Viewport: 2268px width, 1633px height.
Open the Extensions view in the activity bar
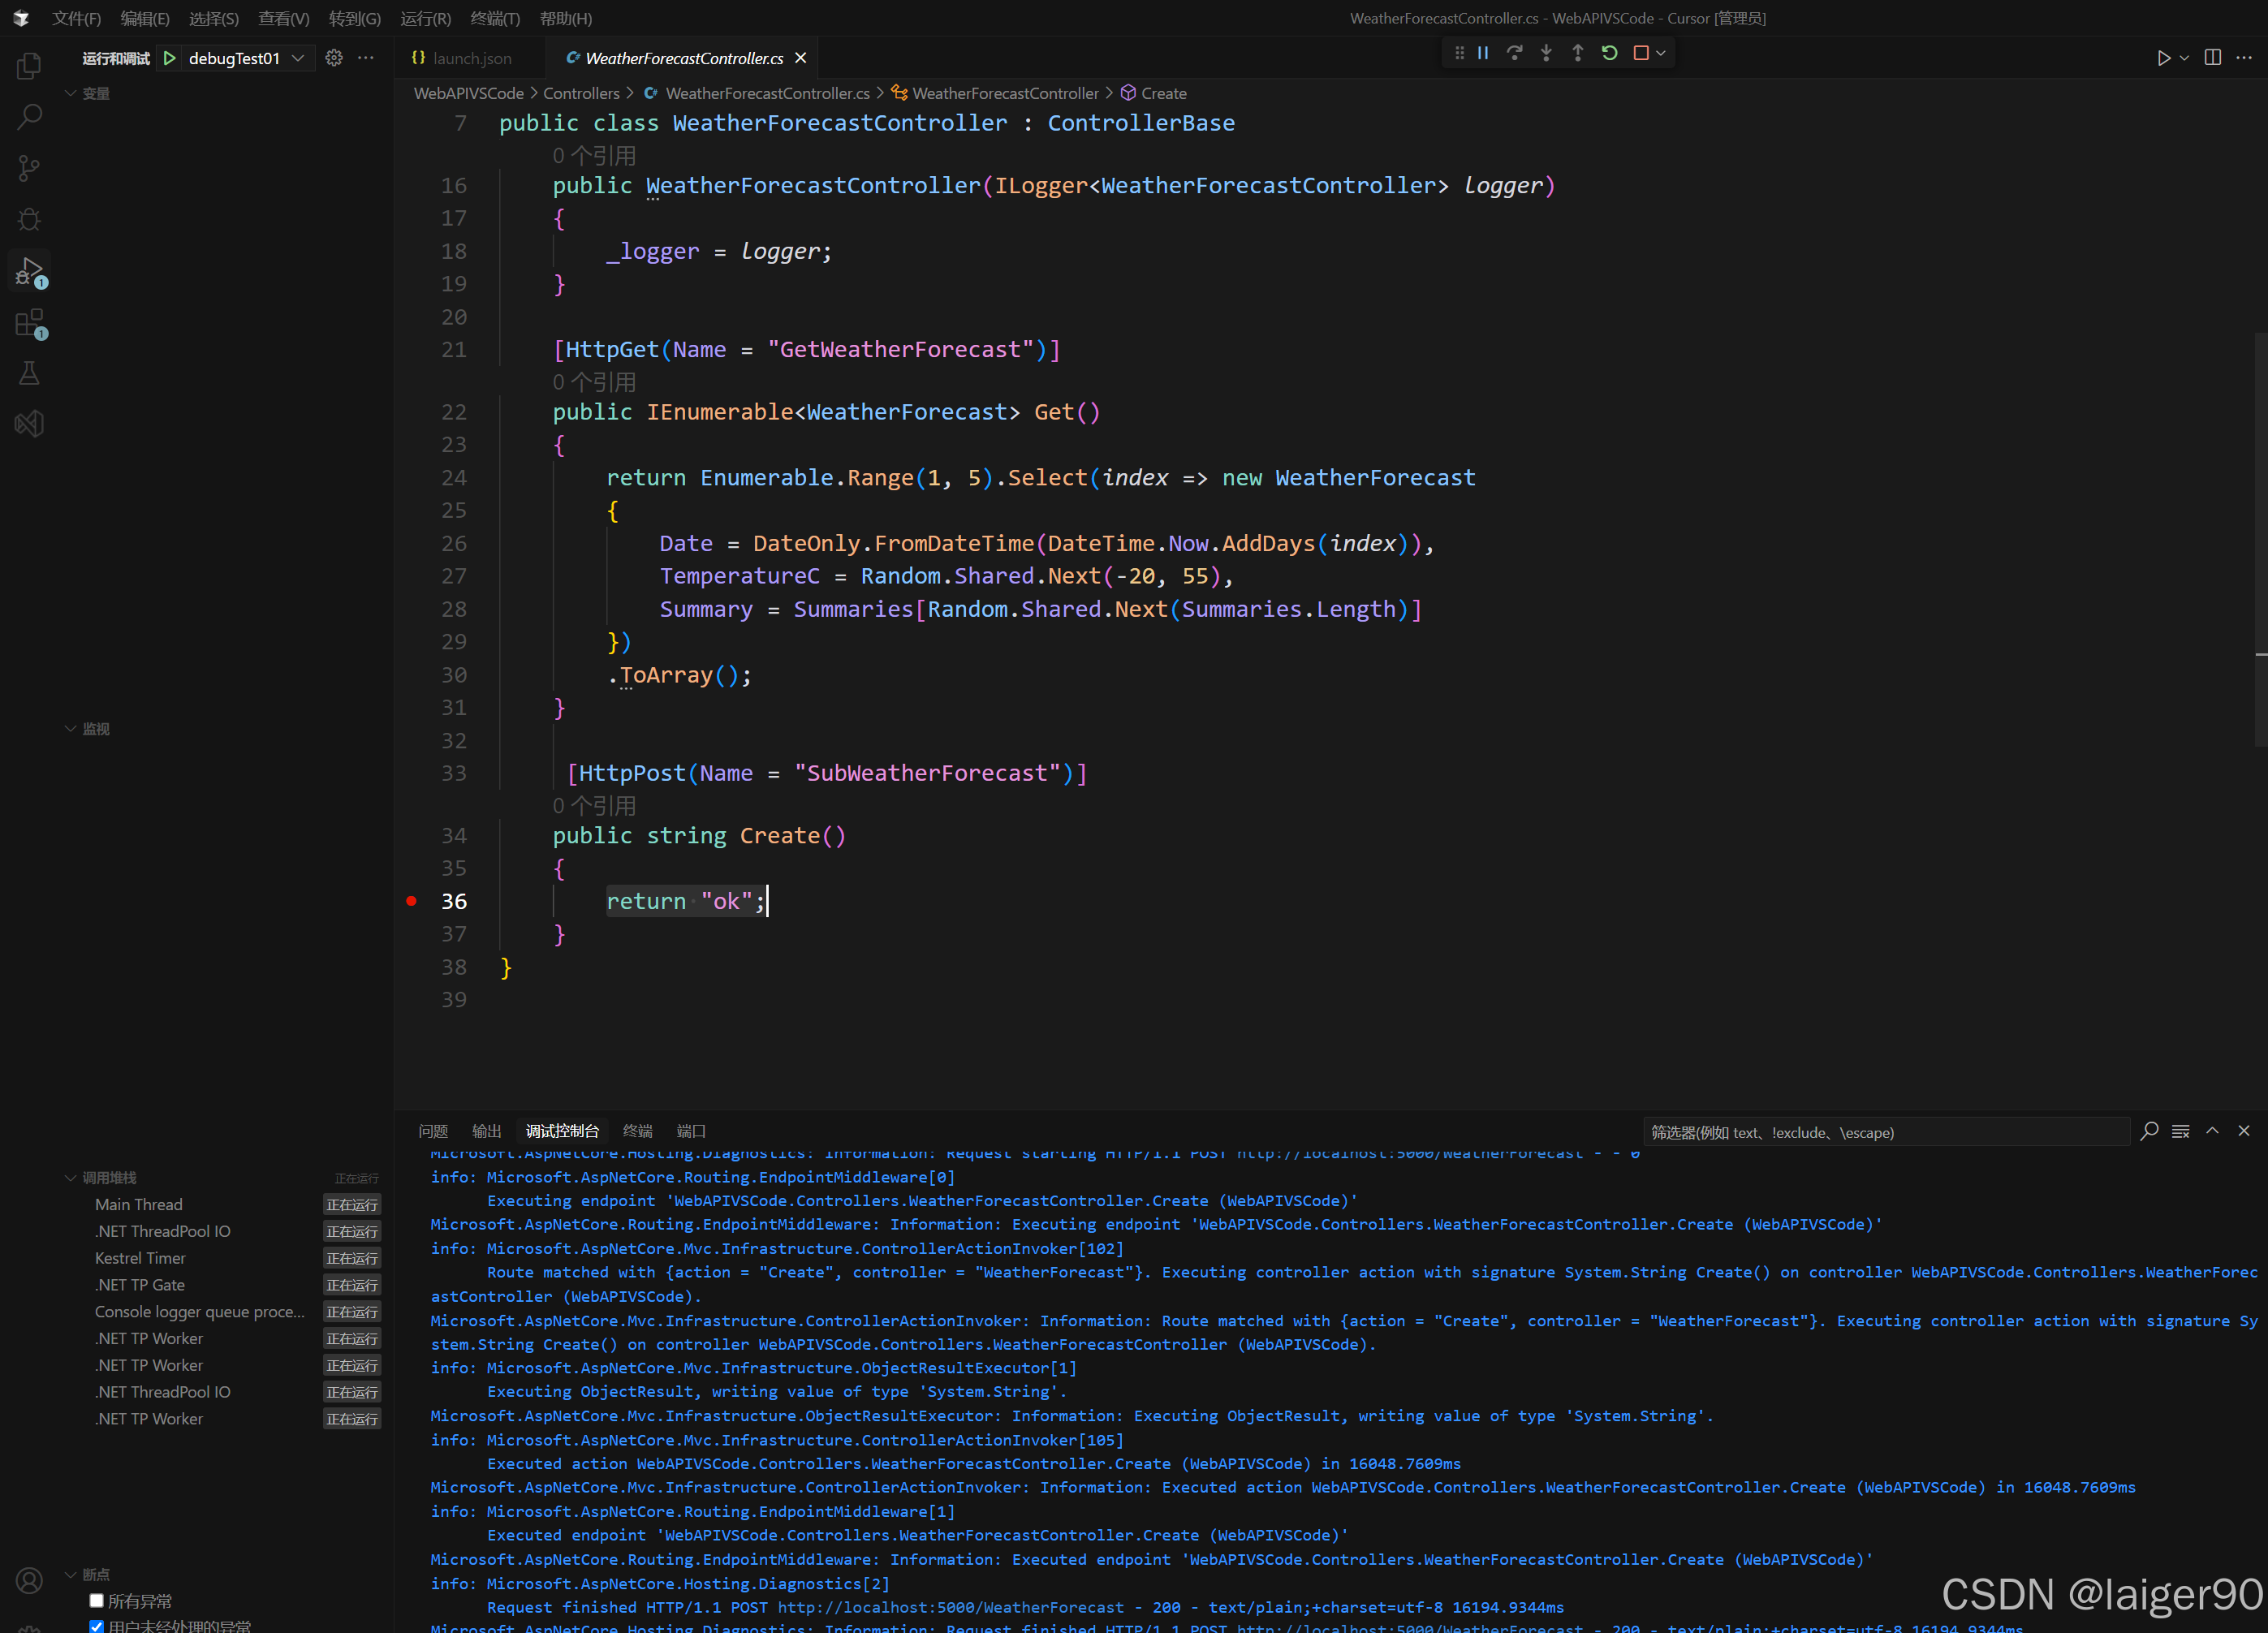click(29, 323)
